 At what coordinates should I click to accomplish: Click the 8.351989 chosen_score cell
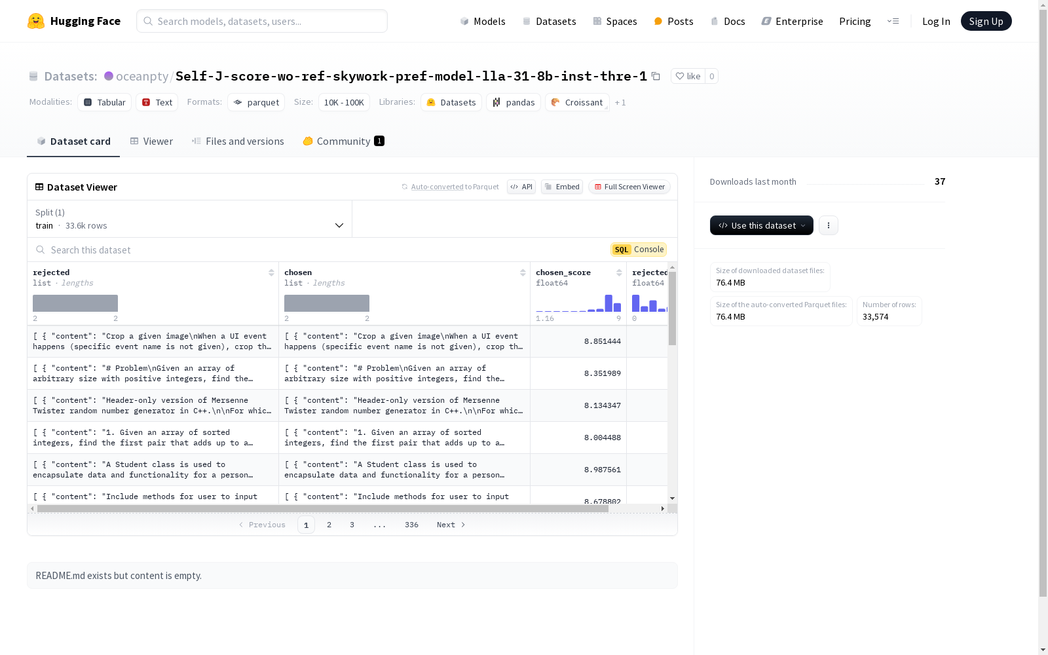[x=578, y=373]
